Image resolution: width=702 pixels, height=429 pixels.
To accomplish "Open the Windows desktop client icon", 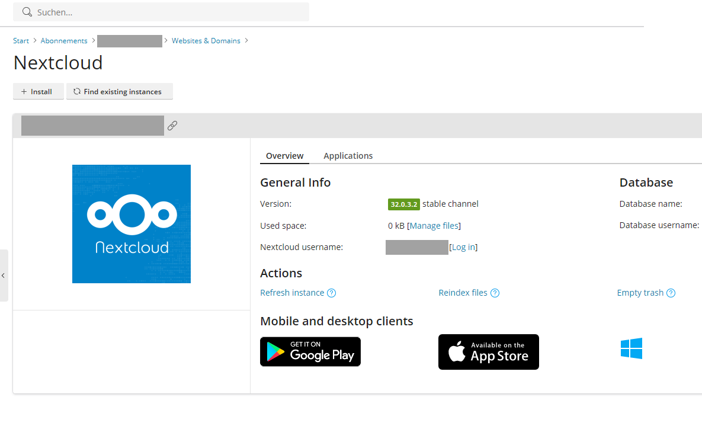I will point(632,349).
